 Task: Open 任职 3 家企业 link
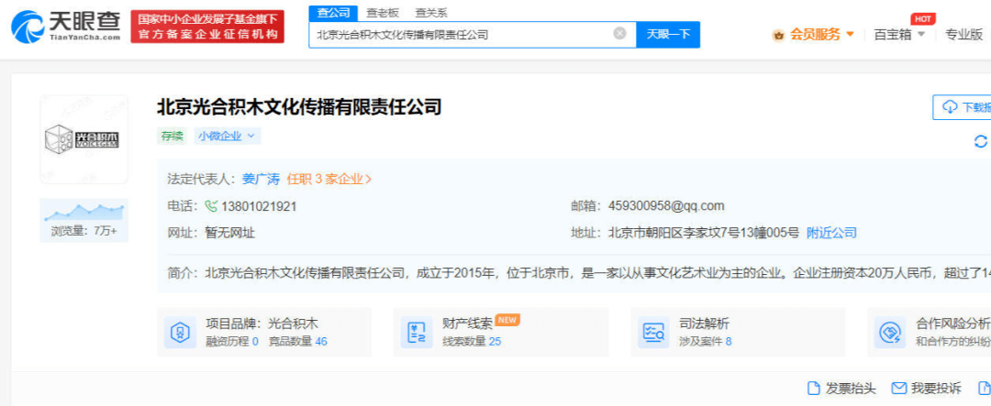click(329, 179)
